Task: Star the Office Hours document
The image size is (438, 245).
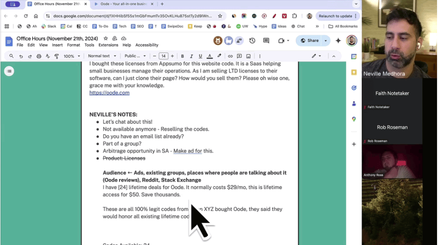Action: pyautogui.click(x=106, y=38)
